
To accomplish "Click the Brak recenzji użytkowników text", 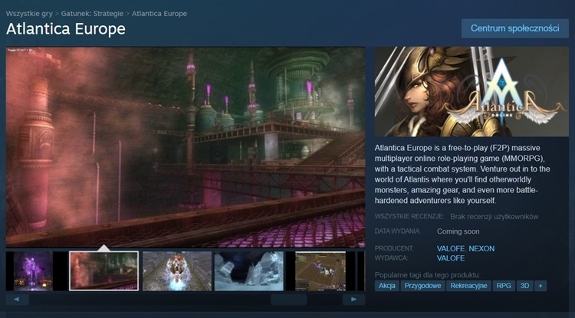I will pyautogui.click(x=495, y=217).
